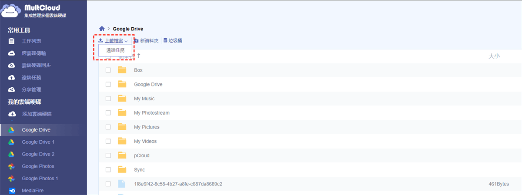The height and width of the screenshot is (195, 522).
Task: Click the MediaFire icon in sidebar
Action: click(x=12, y=191)
